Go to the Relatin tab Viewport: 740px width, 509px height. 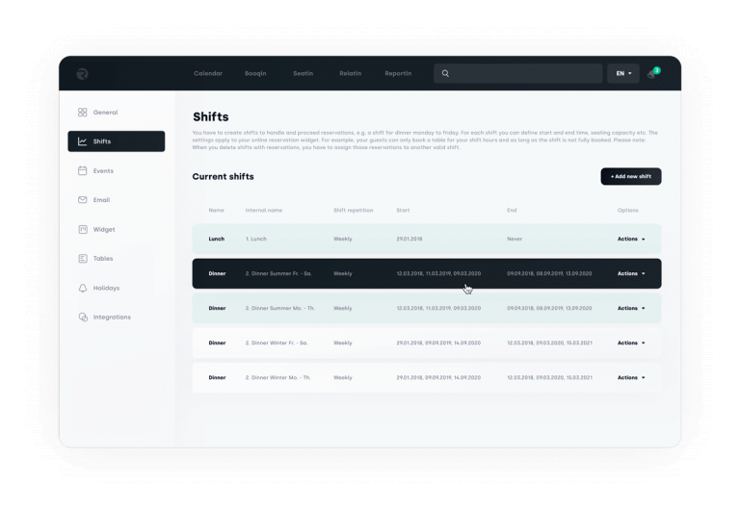click(x=350, y=73)
